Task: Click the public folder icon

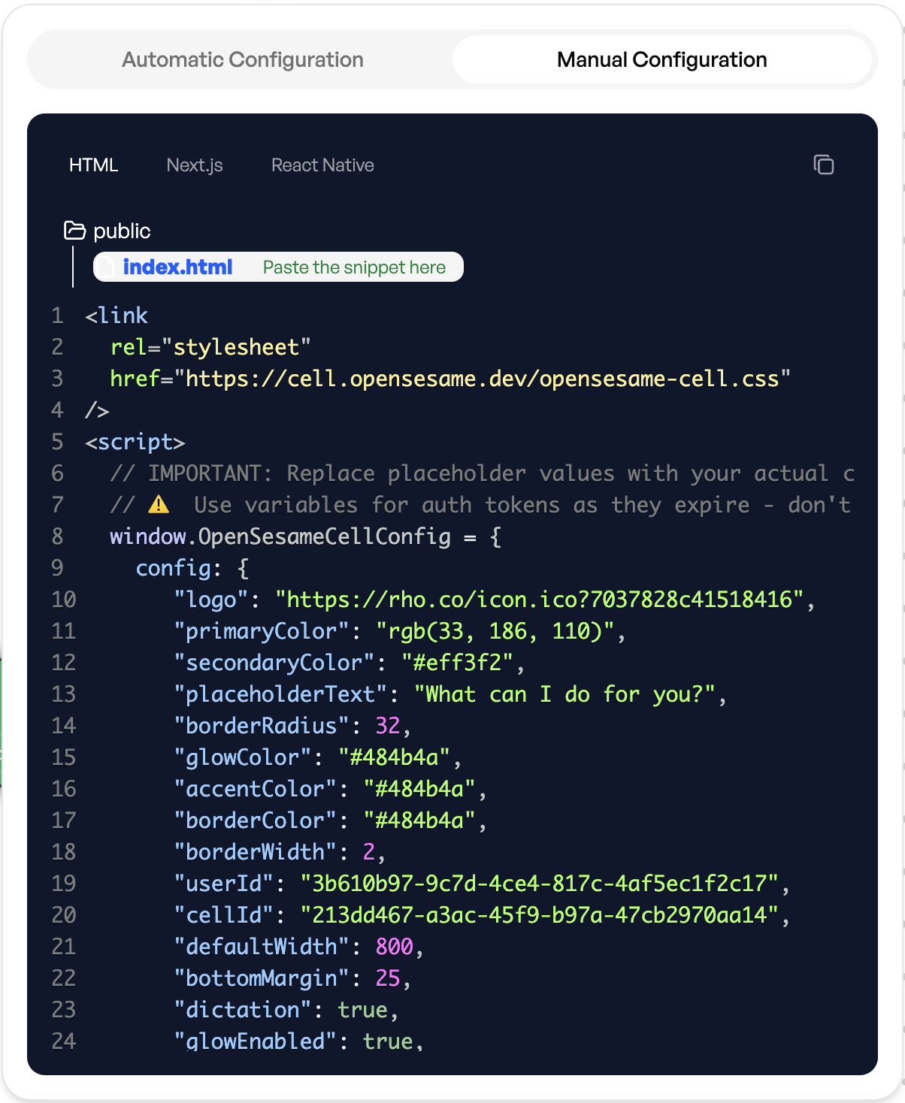Action: click(x=75, y=231)
